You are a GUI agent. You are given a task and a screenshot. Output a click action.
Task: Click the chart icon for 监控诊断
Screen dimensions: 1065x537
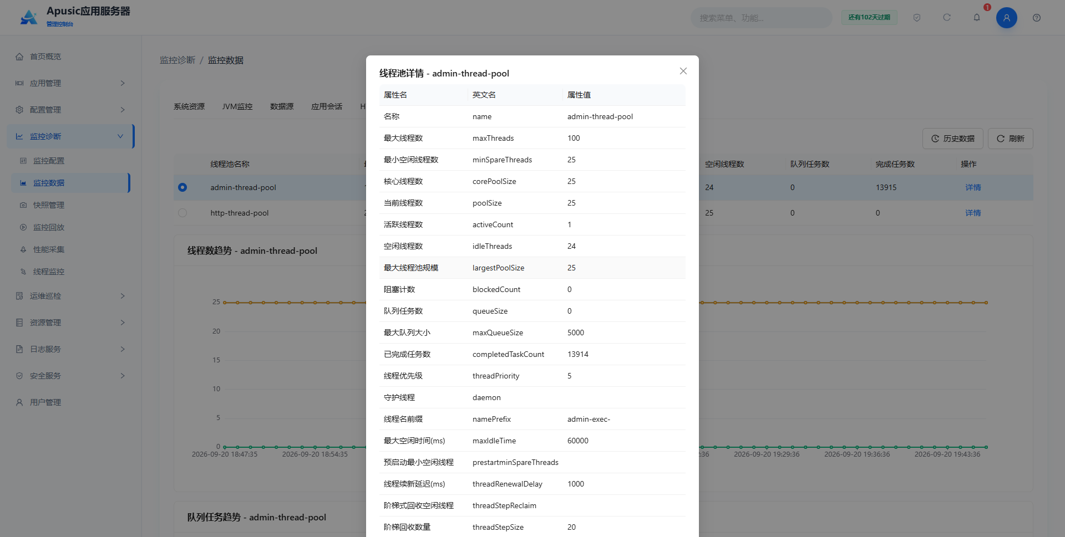(19, 136)
